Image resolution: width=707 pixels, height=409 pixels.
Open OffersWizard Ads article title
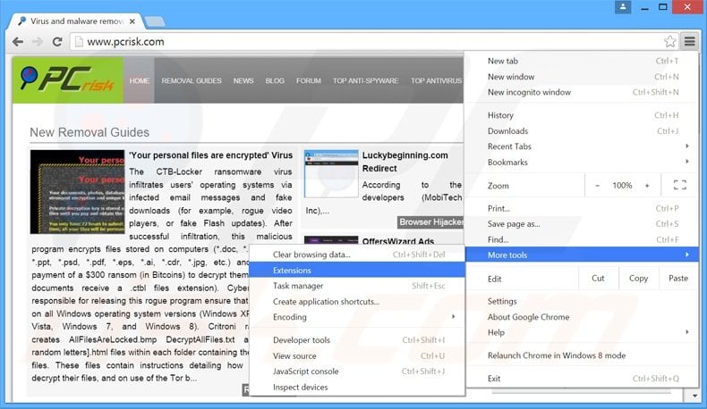[x=398, y=241]
